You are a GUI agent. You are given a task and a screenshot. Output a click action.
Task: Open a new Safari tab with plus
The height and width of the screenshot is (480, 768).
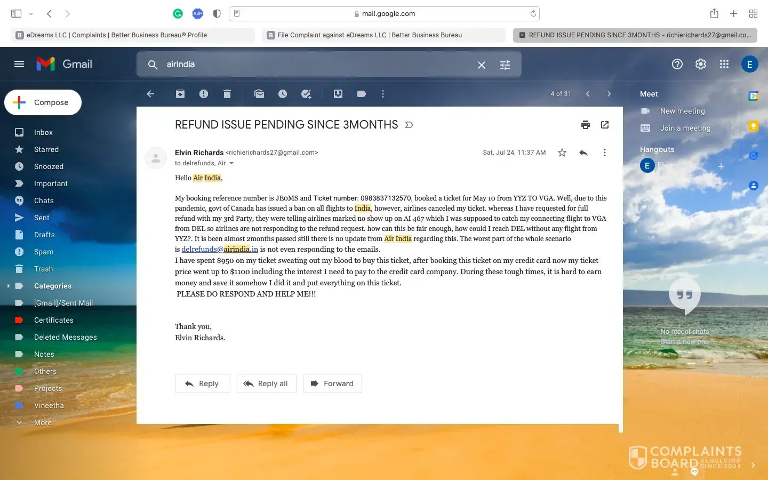(x=734, y=14)
